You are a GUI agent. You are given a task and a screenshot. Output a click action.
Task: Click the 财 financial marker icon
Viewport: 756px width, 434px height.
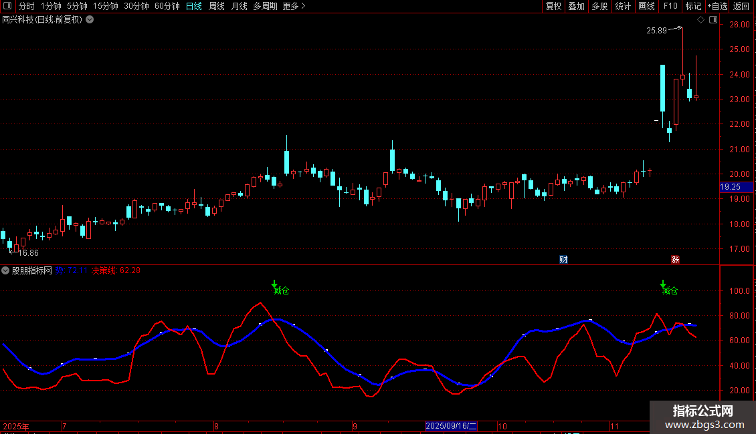[563, 259]
